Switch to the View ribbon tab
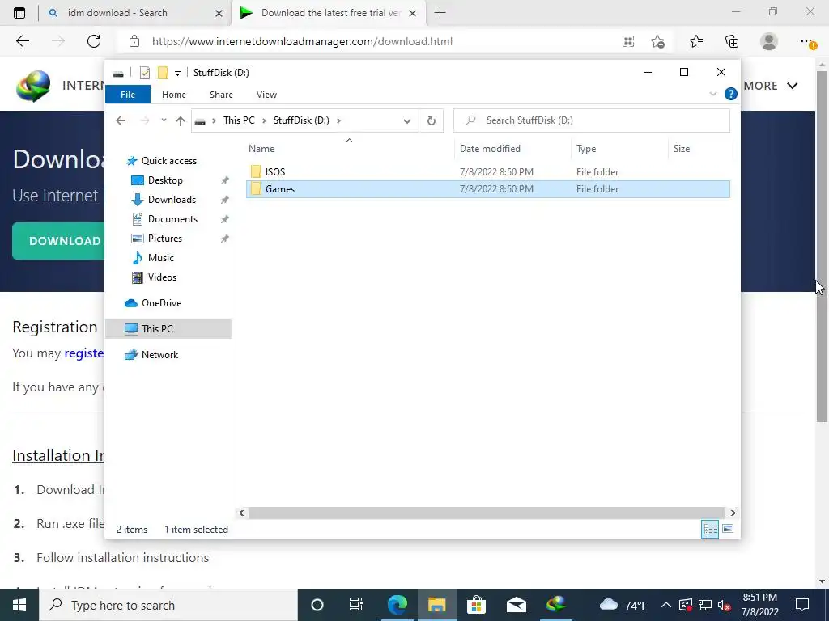The image size is (829, 621). 266,95
